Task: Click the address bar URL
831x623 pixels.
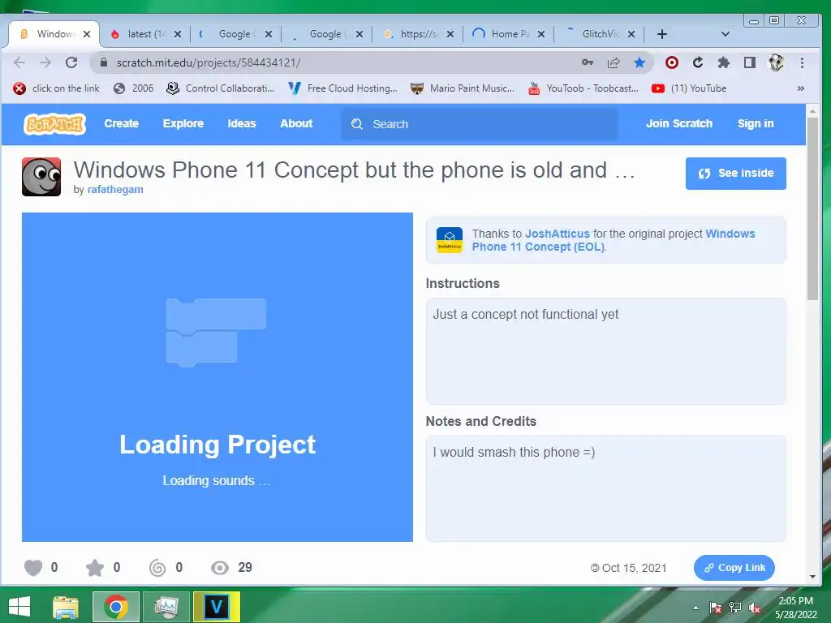Action: (209, 62)
